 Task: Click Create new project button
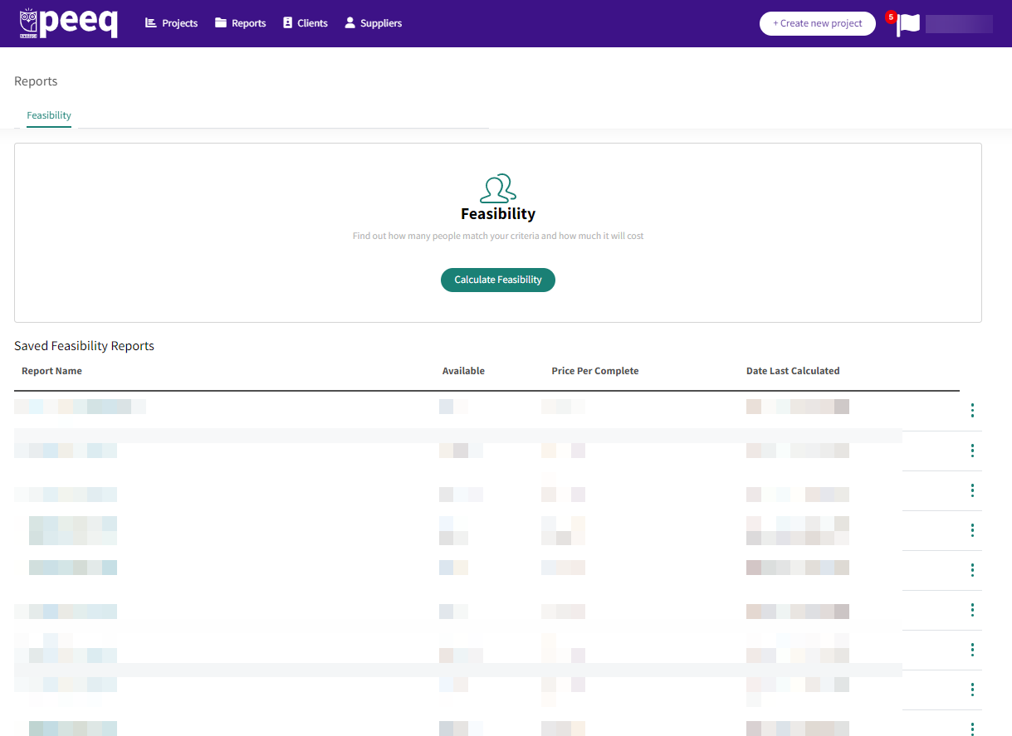coord(818,23)
